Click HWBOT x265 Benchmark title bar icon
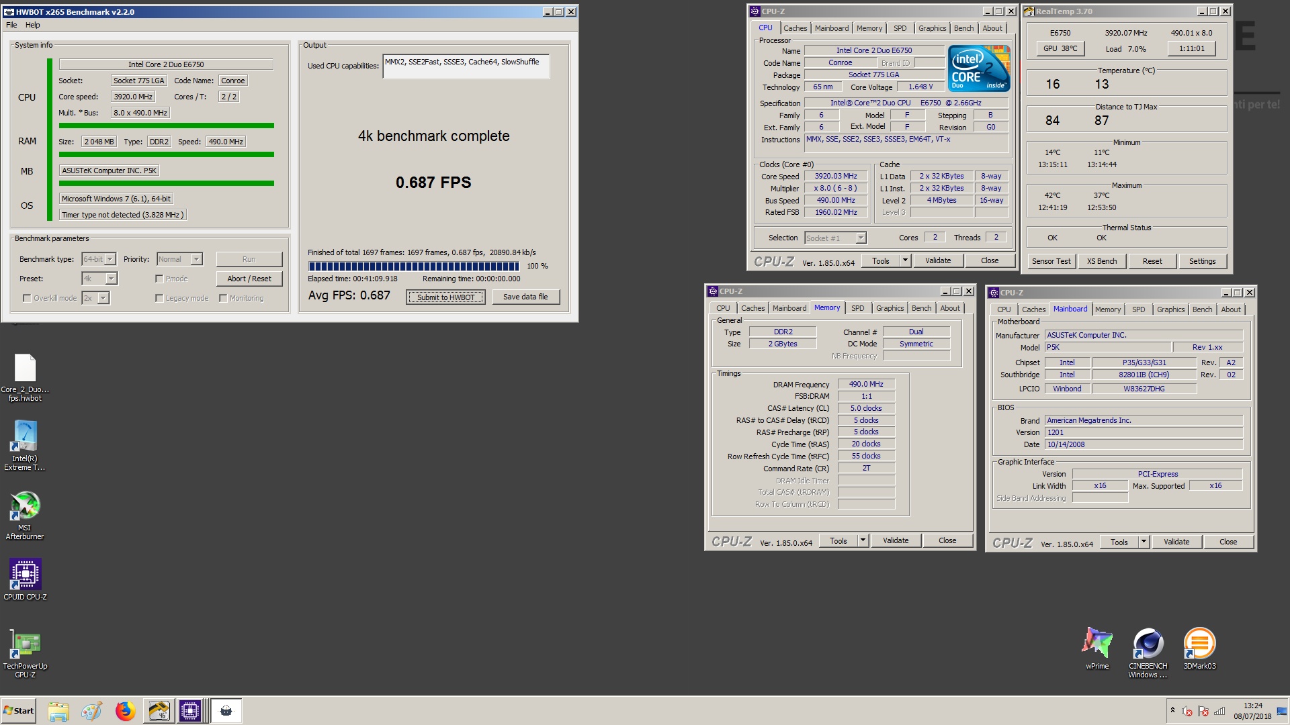The width and height of the screenshot is (1290, 725). click(x=9, y=11)
